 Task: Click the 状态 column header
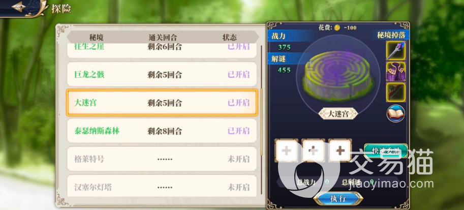point(229,37)
